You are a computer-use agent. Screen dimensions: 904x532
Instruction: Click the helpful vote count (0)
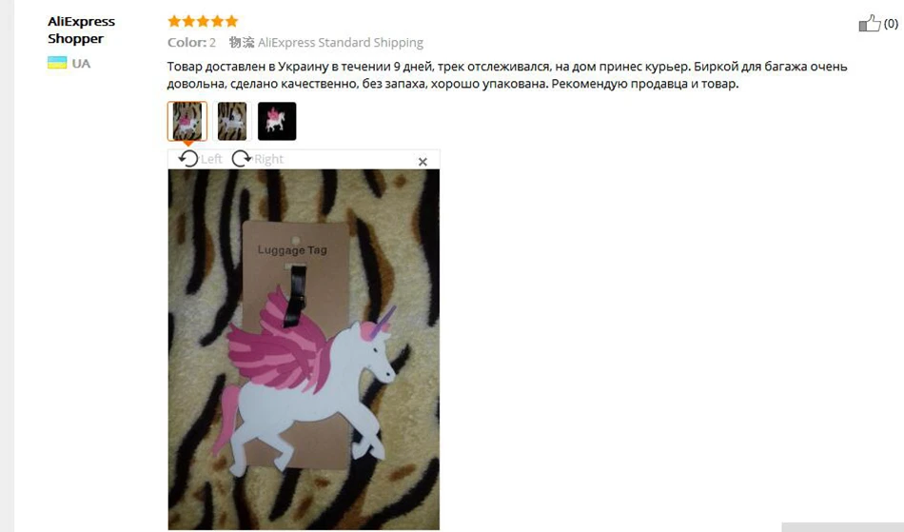click(x=891, y=24)
